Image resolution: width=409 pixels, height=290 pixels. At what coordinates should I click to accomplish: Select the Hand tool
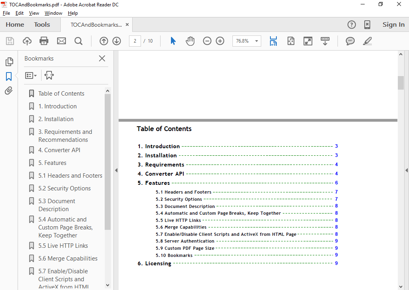pyautogui.click(x=190, y=41)
